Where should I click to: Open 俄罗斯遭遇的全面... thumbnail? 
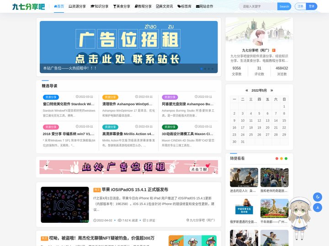coord(244,208)
